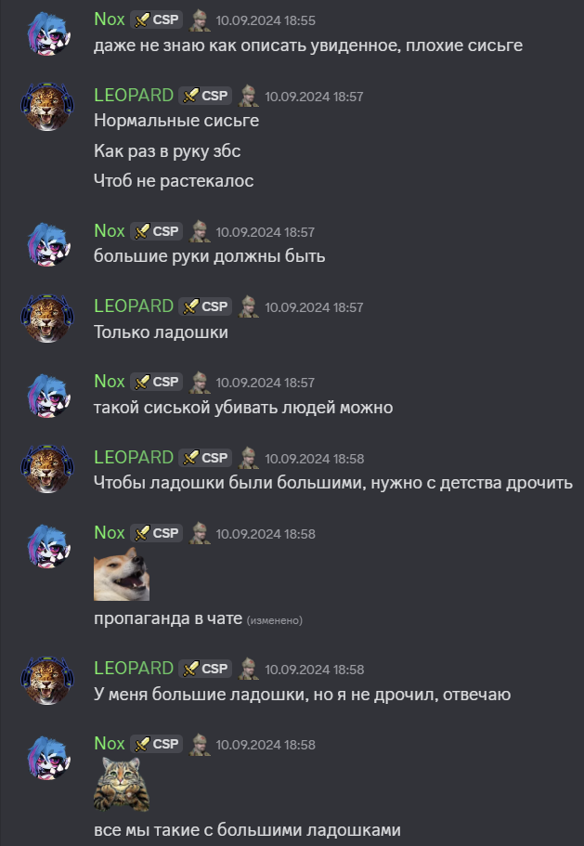This screenshot has width=584, height=846.
Task: Open Nox avatar on 18:55 message
Action: coord(47,33)
